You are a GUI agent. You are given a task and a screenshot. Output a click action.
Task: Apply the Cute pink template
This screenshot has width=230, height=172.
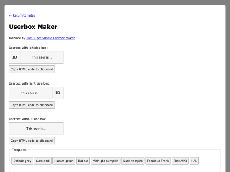click(x=43, y=161)
